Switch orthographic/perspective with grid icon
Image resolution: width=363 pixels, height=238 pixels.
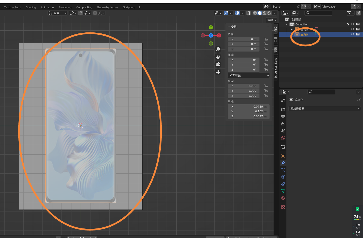click(218, 72)
